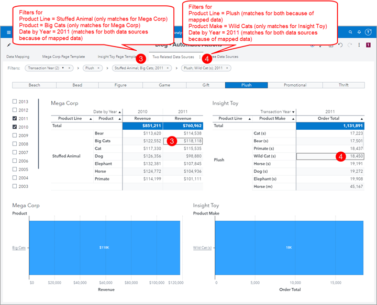Check the 2003 year checkbox

tap(15, 186)
